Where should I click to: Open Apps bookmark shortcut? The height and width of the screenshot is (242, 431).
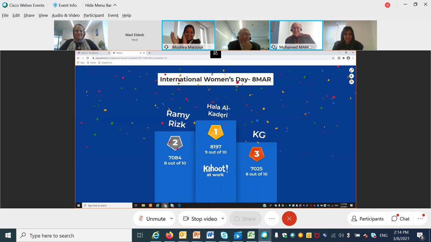coord(81,62)
